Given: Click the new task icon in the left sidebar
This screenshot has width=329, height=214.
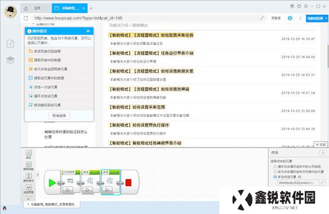Looking at the screenshot, I should pyautogui.click(x=10, y=43).
